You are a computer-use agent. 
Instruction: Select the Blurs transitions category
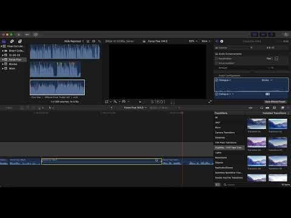[218, 128]
